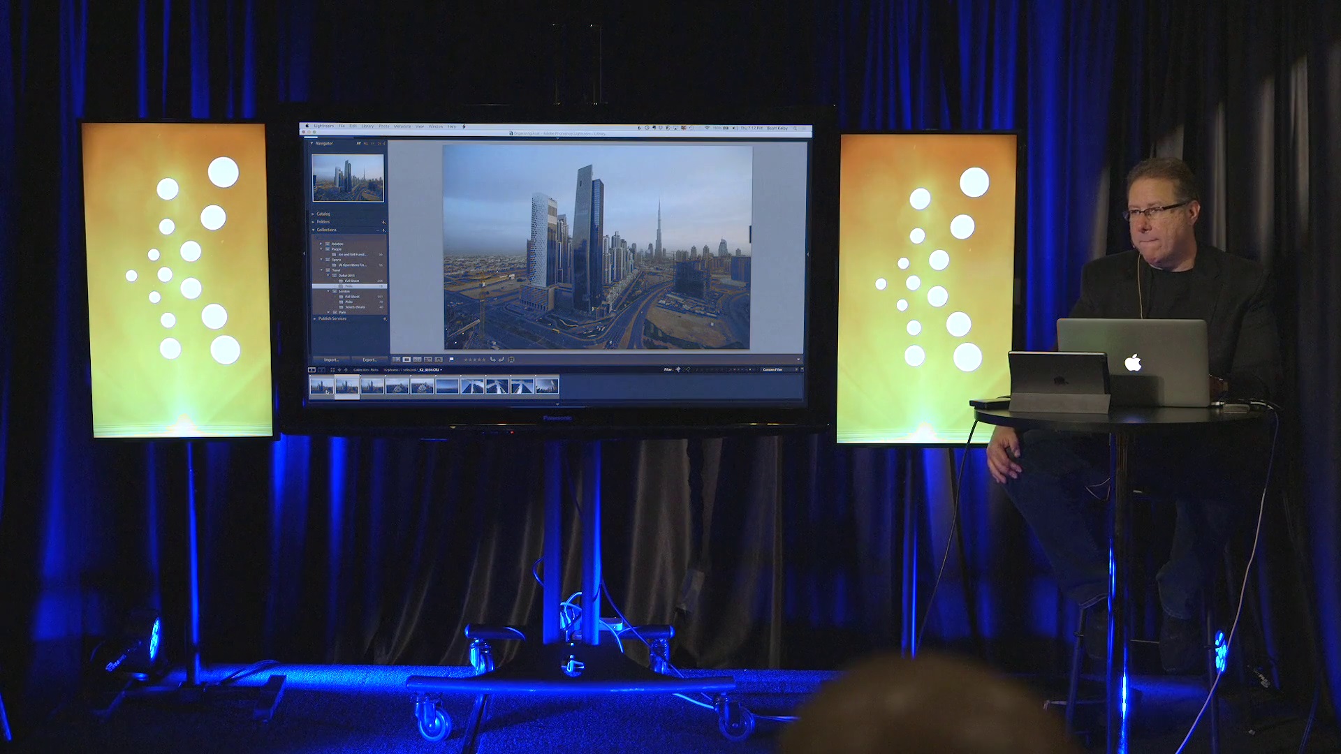Viewport: 1341px width, 754px height.
Task: Click face region draw icon
Action: [x=511, y=360]
